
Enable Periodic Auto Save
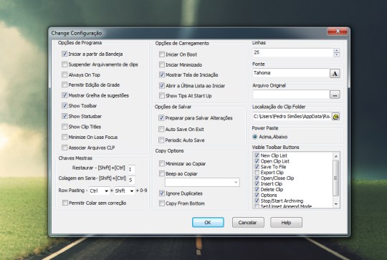click(161, 140)
